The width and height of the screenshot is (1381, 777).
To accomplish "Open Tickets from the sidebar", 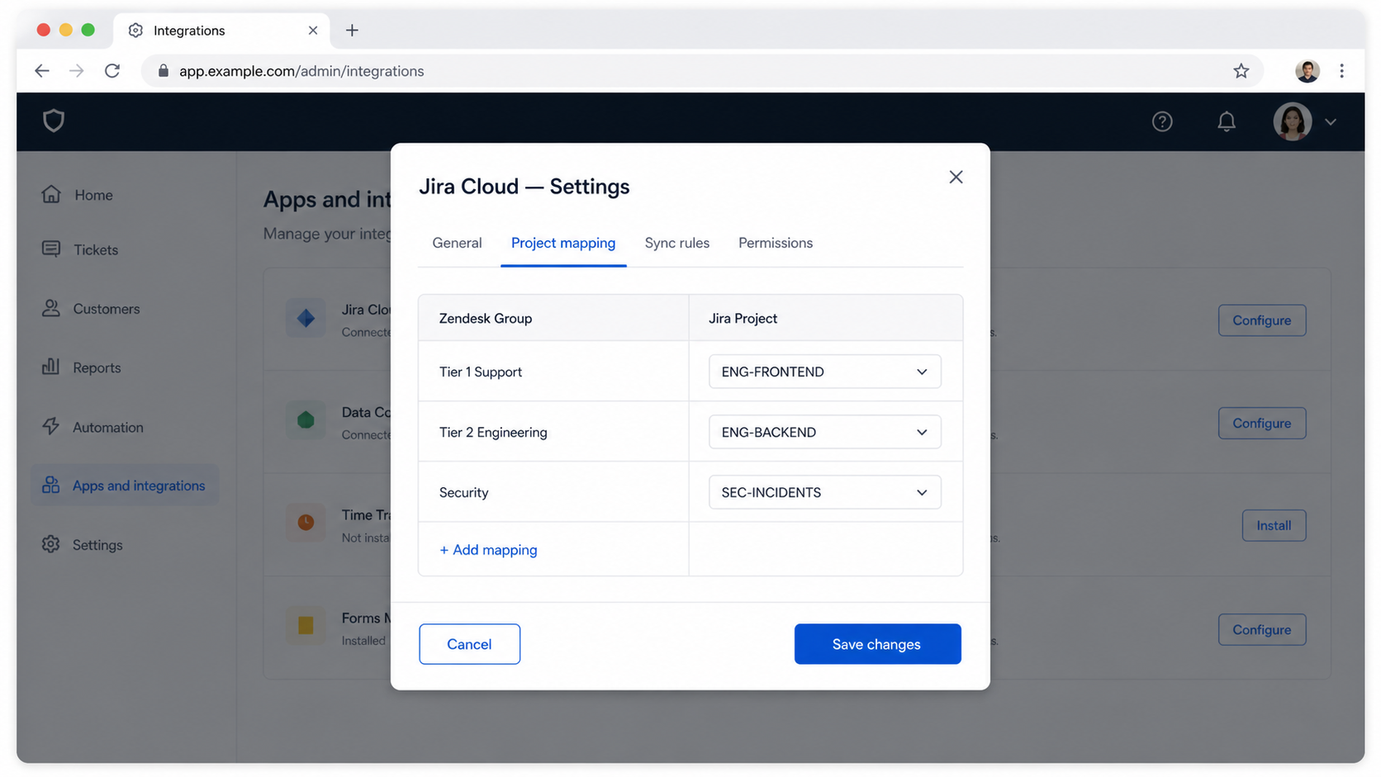I will pos(96,249).
